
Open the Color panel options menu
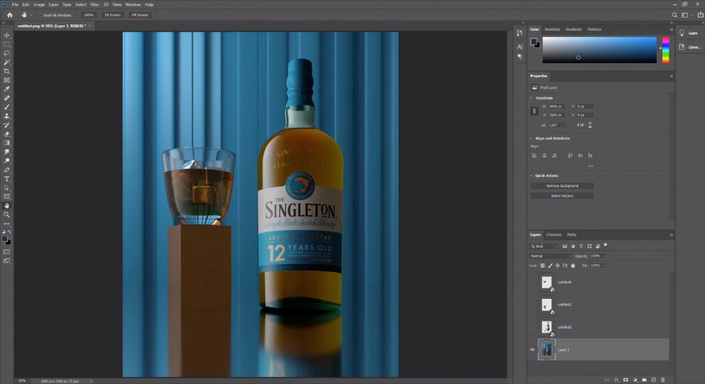point(671,29)
